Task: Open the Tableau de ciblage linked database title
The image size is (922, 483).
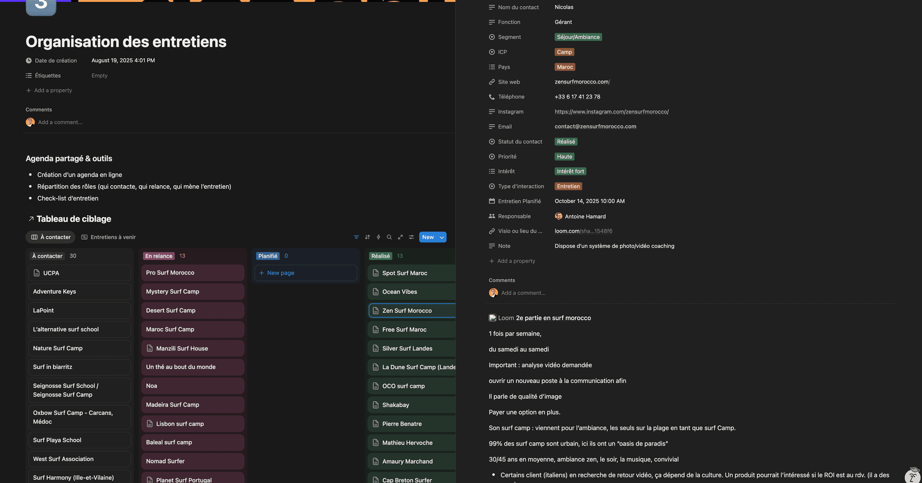Action: coord(74,219)
